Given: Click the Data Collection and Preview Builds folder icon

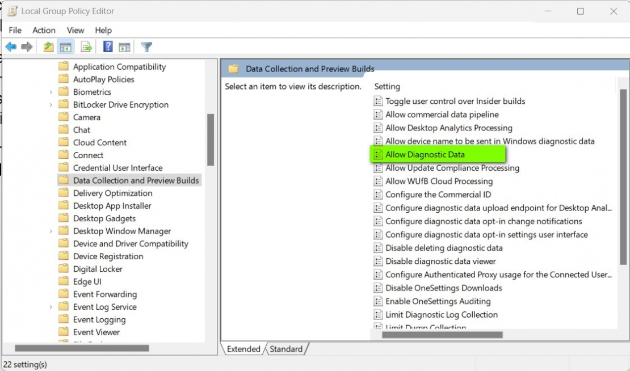Looking at the screenshot, I should pos(64,180).
